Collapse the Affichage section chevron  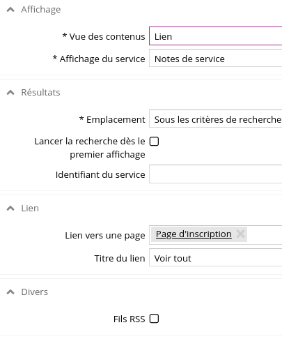(10, 10)
